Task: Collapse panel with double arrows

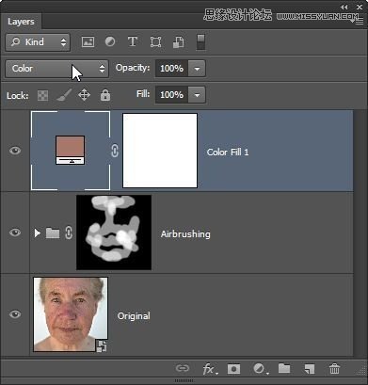Action: [x=344, y=7]
